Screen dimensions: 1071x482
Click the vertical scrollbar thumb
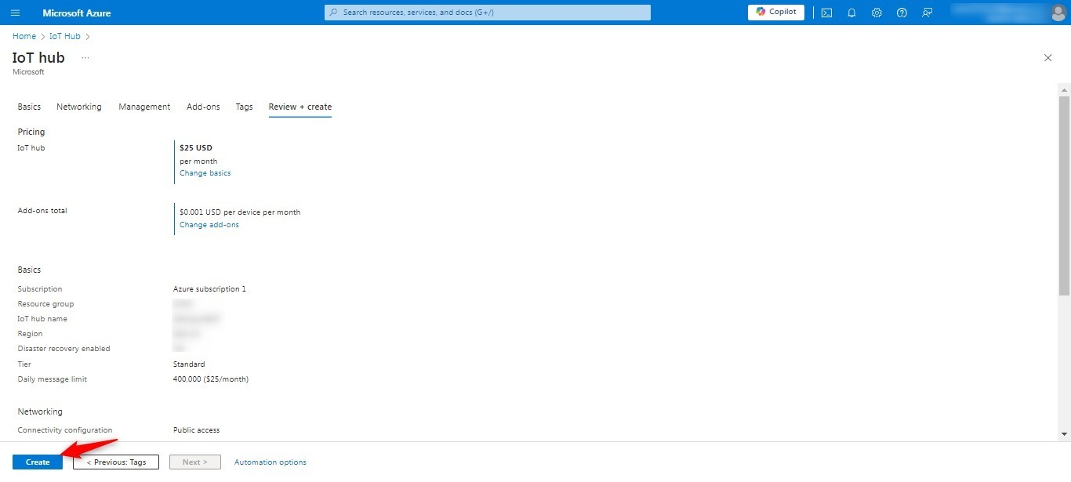coord(1064,196)
